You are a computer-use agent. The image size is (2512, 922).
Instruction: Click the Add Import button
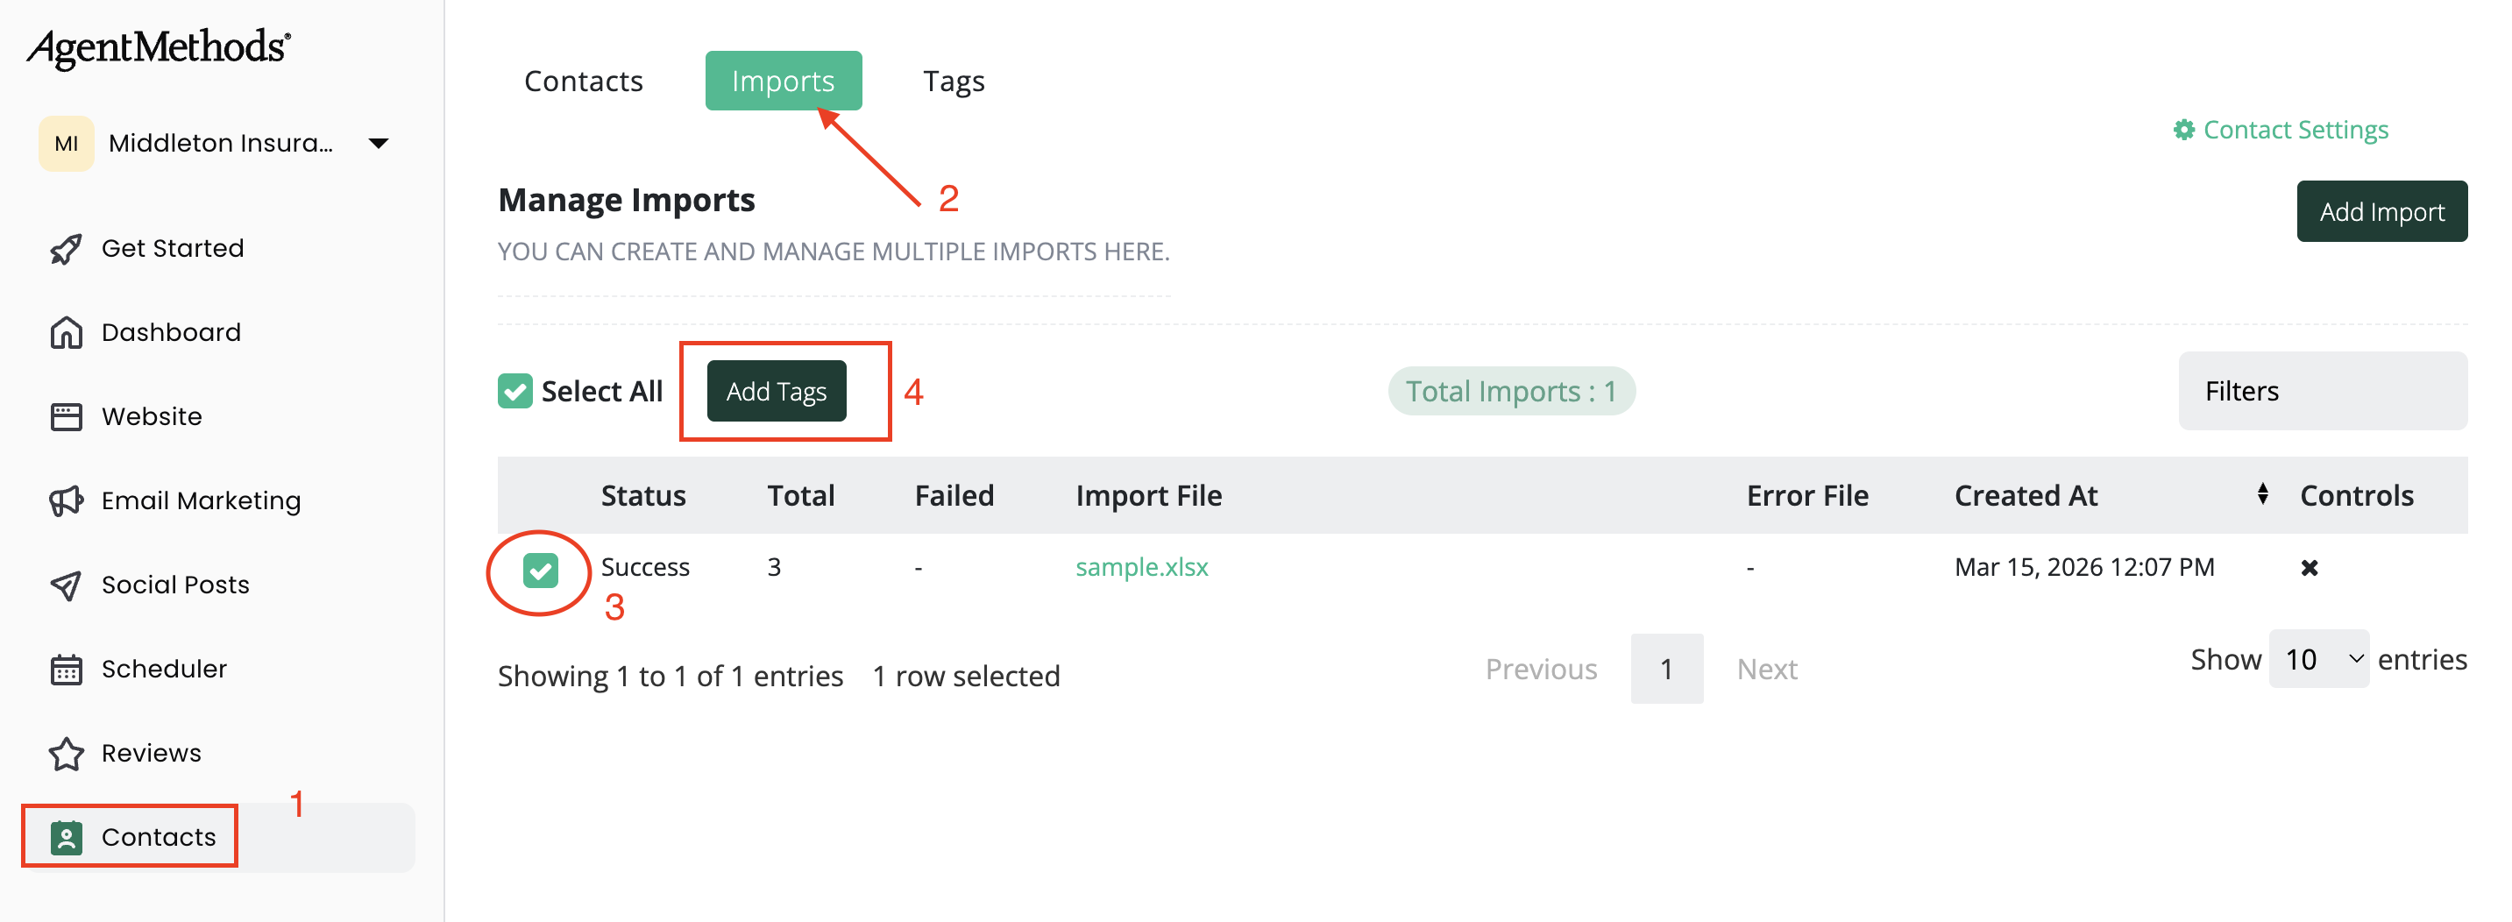click(x=2381, y=211)
